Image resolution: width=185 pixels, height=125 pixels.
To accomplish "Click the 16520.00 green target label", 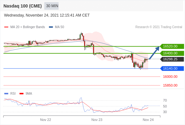I will 172,46.
